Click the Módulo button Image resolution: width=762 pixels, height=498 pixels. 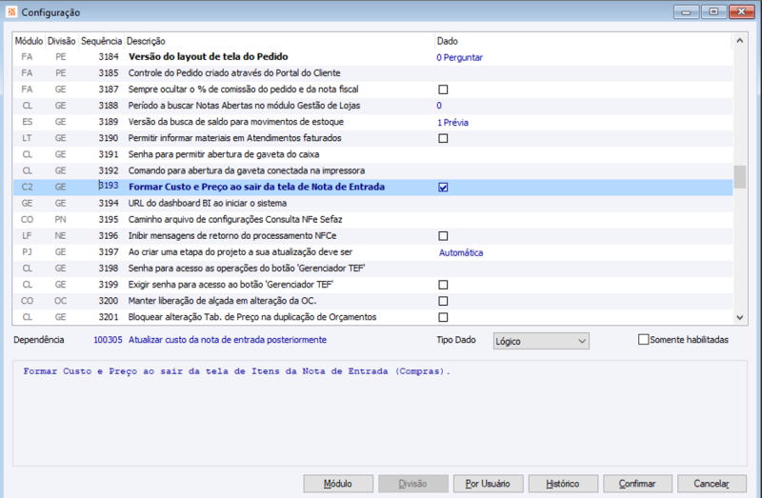click(x=338, y=484)
